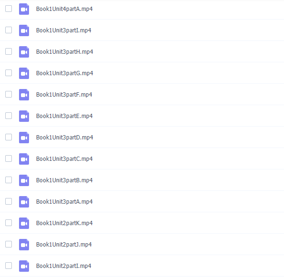Click video icon for Book1Unit3partI.mp4
284x277 pixels.
(24, 30)
